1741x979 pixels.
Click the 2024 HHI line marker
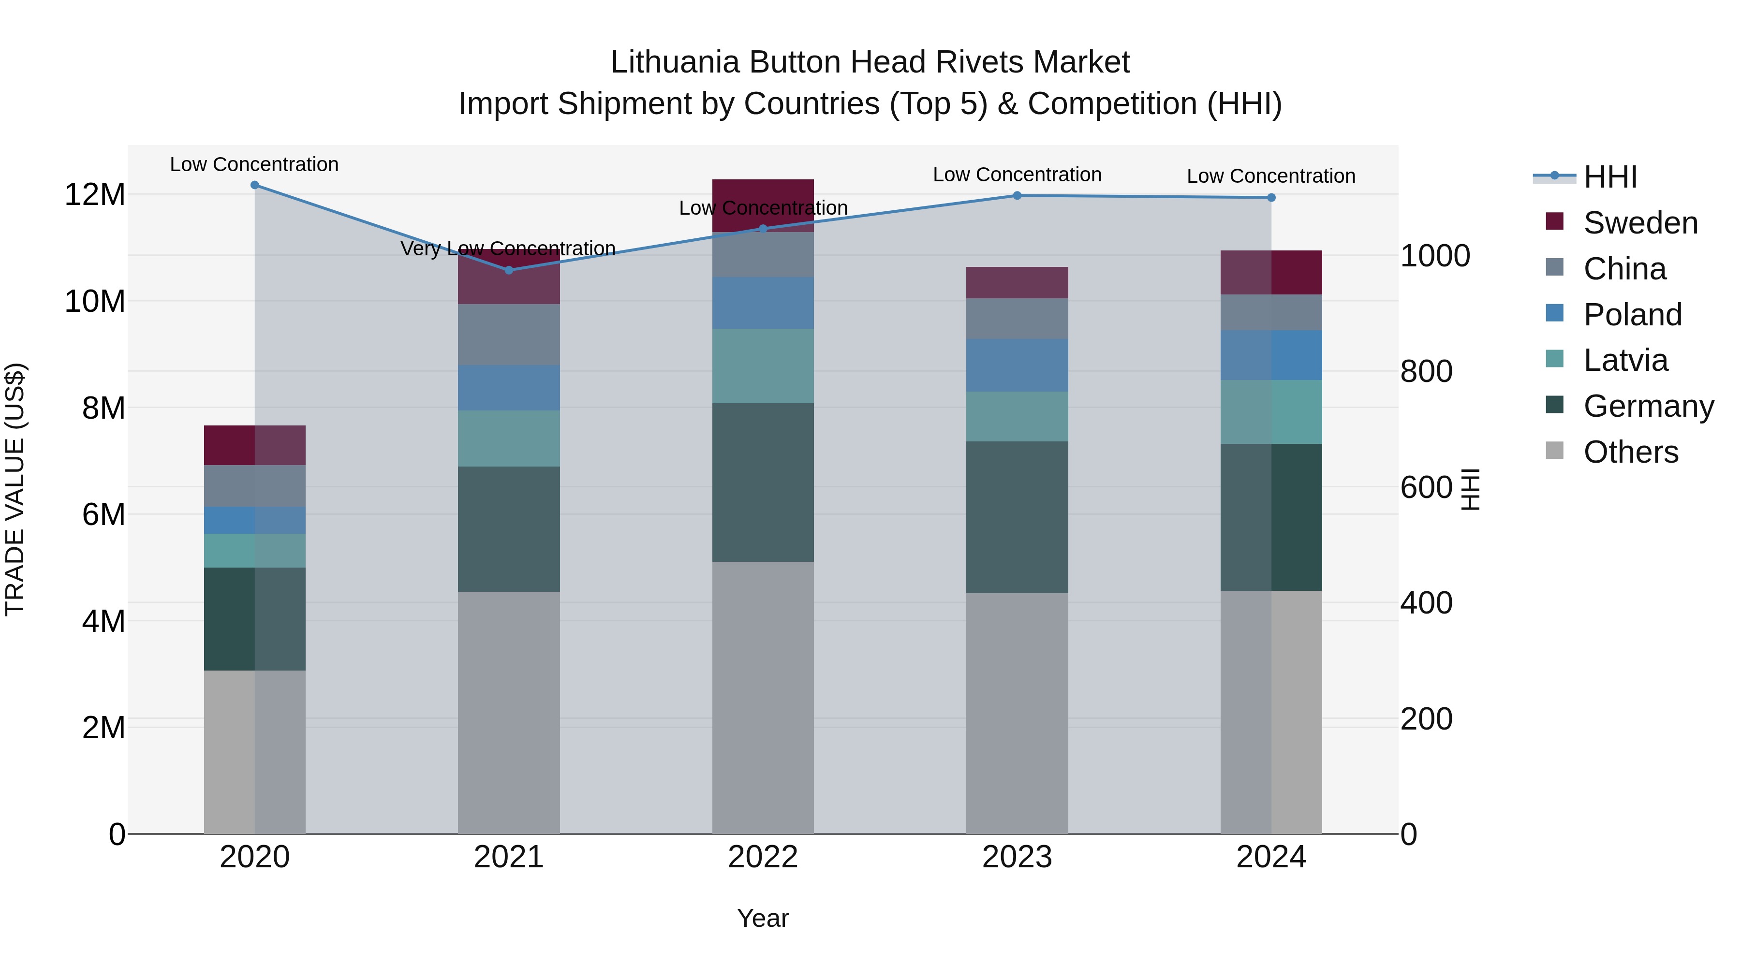(1271, 197)
